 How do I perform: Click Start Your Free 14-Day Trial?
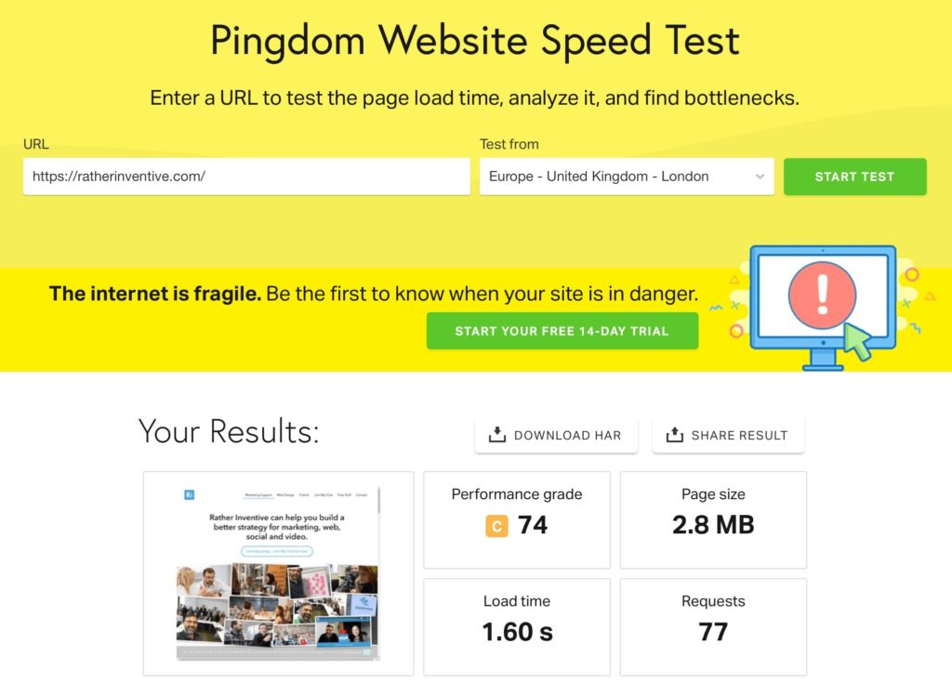tap(562, 330)
